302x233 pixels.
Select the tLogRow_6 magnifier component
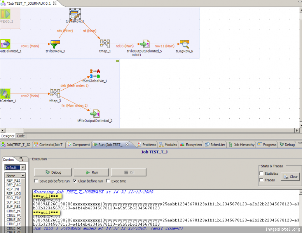[x=184, y=43]
